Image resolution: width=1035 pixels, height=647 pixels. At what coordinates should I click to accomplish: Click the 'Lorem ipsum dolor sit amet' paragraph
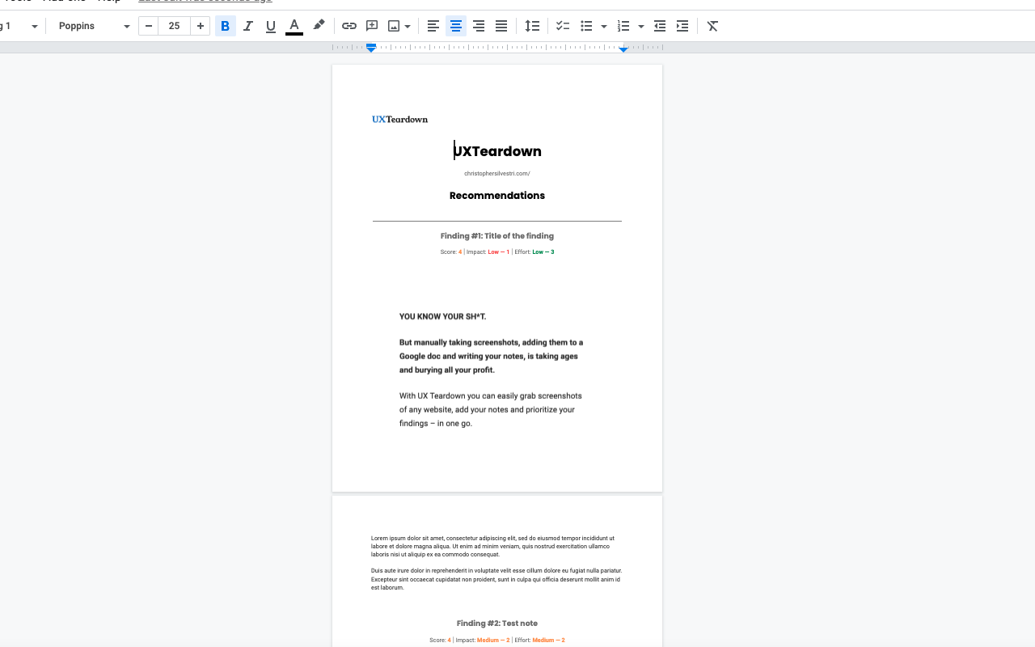[x=492, y=546]
